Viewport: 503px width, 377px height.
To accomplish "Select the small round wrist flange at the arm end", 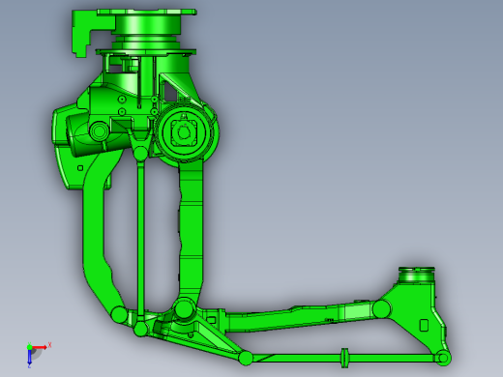I will [416, 275].
